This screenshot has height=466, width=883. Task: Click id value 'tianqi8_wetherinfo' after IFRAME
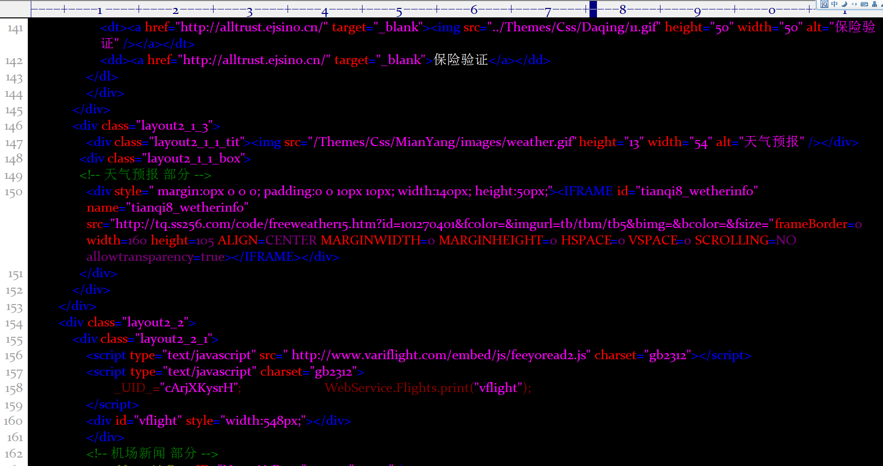(x=697, y=191)
